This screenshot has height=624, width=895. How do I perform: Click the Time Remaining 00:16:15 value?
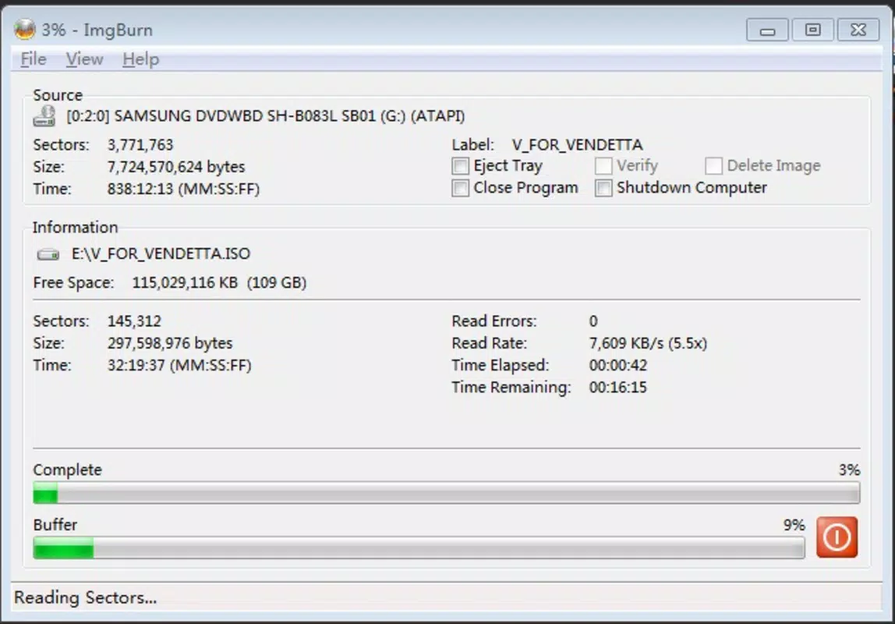pyautogui.click(x=617, y=388)
